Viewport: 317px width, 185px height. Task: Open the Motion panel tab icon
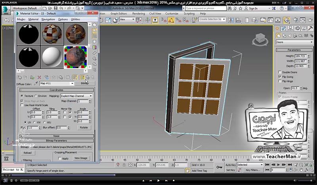[297, 29]
